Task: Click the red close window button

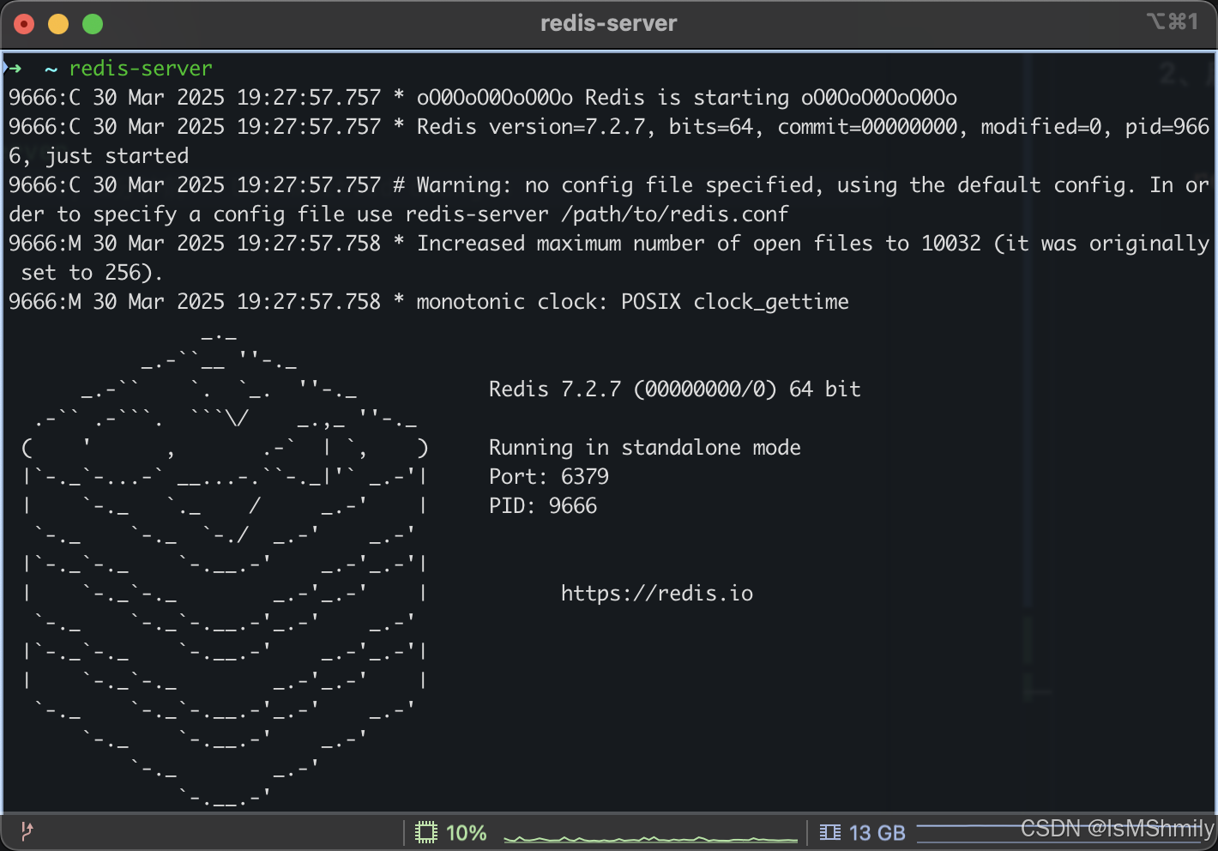Action: click(24, 24)
